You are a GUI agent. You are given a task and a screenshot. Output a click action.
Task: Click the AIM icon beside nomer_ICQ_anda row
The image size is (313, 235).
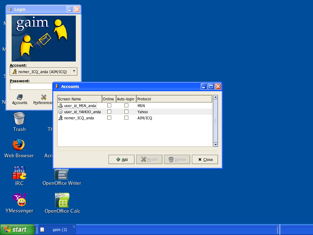61,118
